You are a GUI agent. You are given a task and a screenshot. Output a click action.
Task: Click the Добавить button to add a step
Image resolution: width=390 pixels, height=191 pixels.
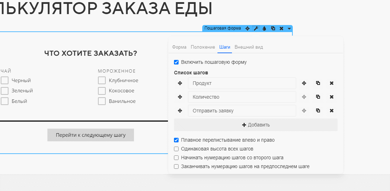[256, 125]
